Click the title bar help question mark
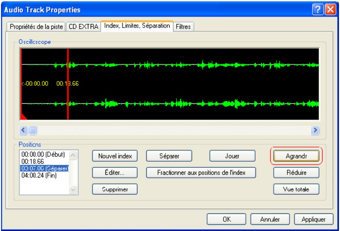Screen dimensions: 340x231 pyautogui.click(x=318, y=10)
